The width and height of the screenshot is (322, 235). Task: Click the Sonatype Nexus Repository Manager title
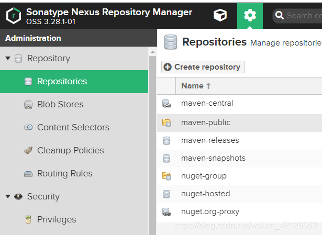109,13
